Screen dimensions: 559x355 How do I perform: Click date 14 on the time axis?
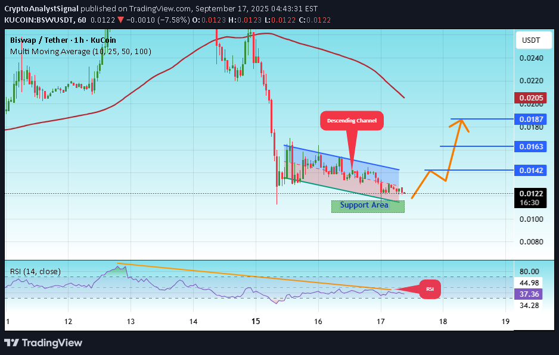pos(193,322)
